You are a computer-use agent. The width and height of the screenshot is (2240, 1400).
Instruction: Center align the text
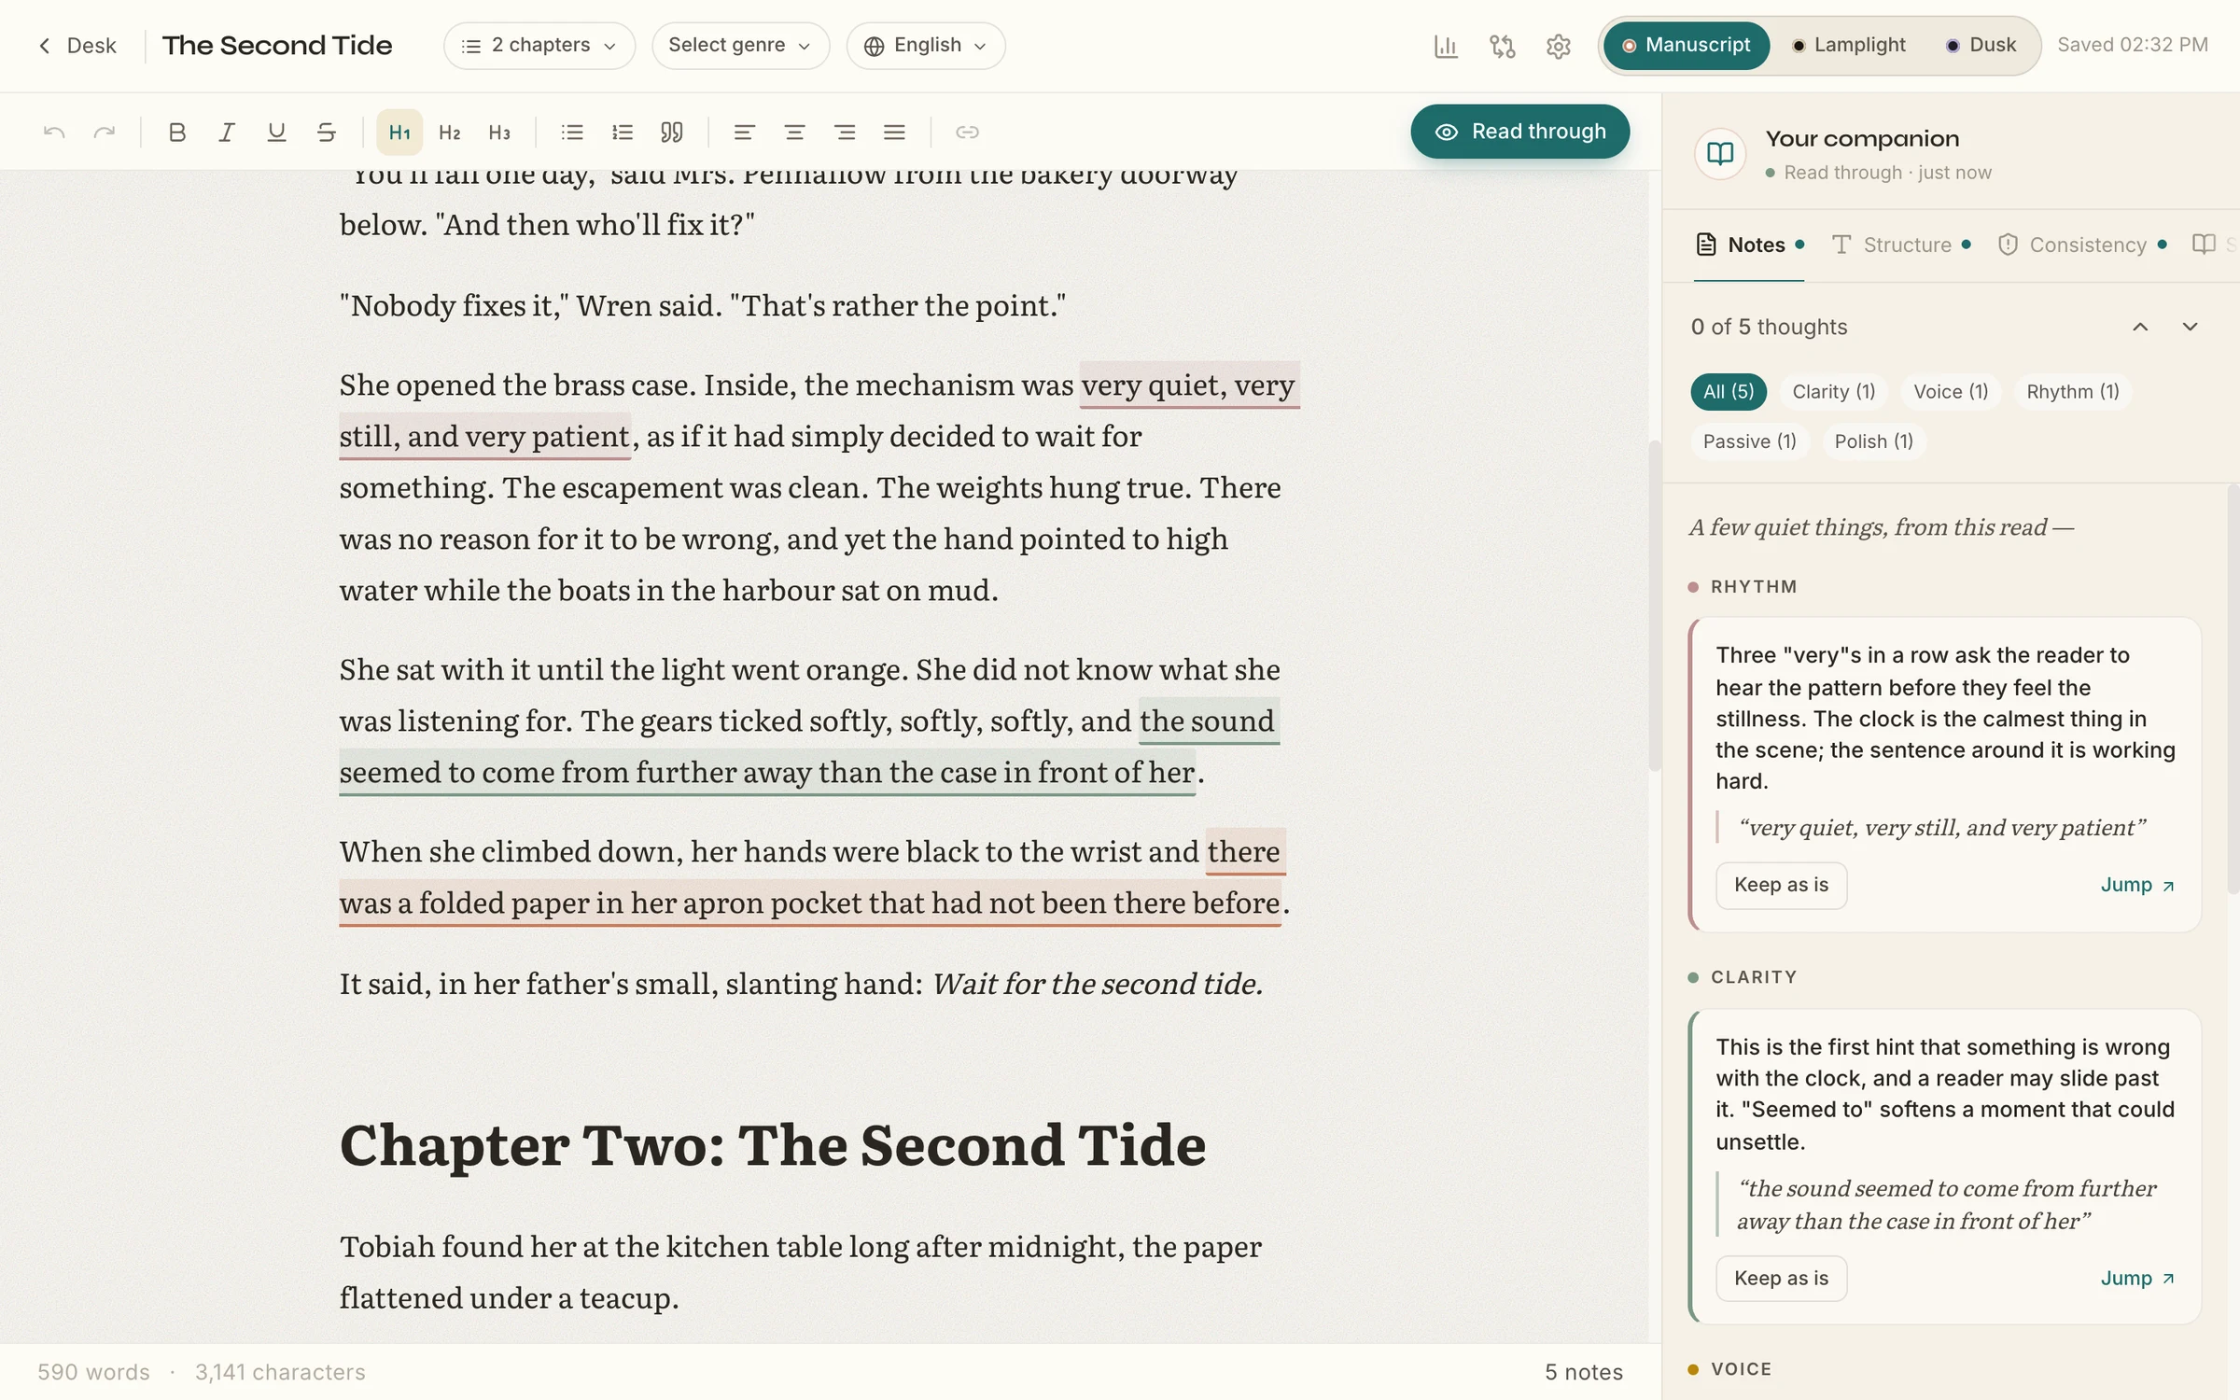[x=794, y=133]
